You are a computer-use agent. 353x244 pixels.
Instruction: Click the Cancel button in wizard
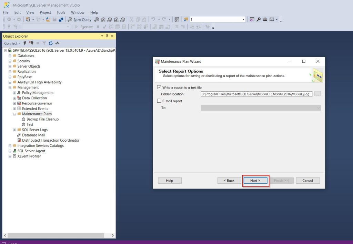pos(308,181)
